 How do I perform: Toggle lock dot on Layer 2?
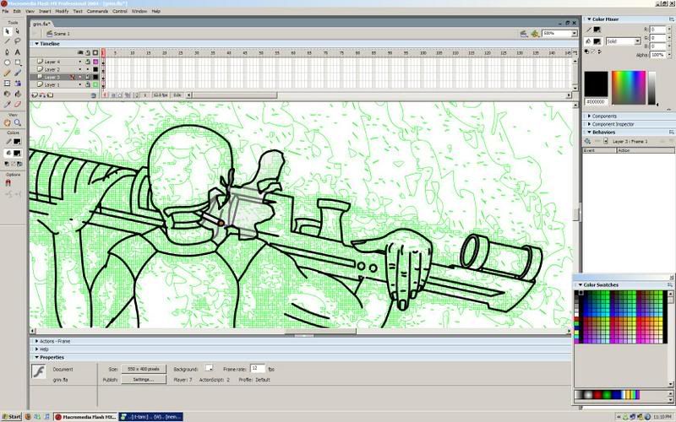[88, 69]
